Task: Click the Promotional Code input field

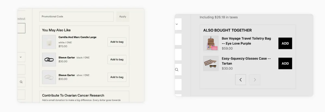Action: [x=76, y=17]
